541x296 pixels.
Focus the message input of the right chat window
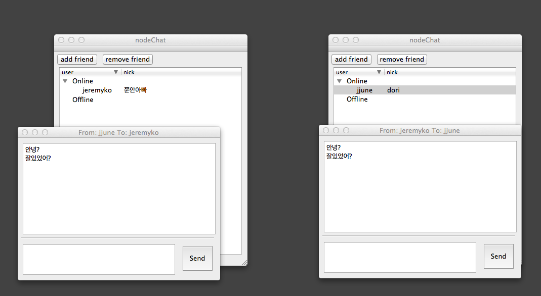point(399,257)
